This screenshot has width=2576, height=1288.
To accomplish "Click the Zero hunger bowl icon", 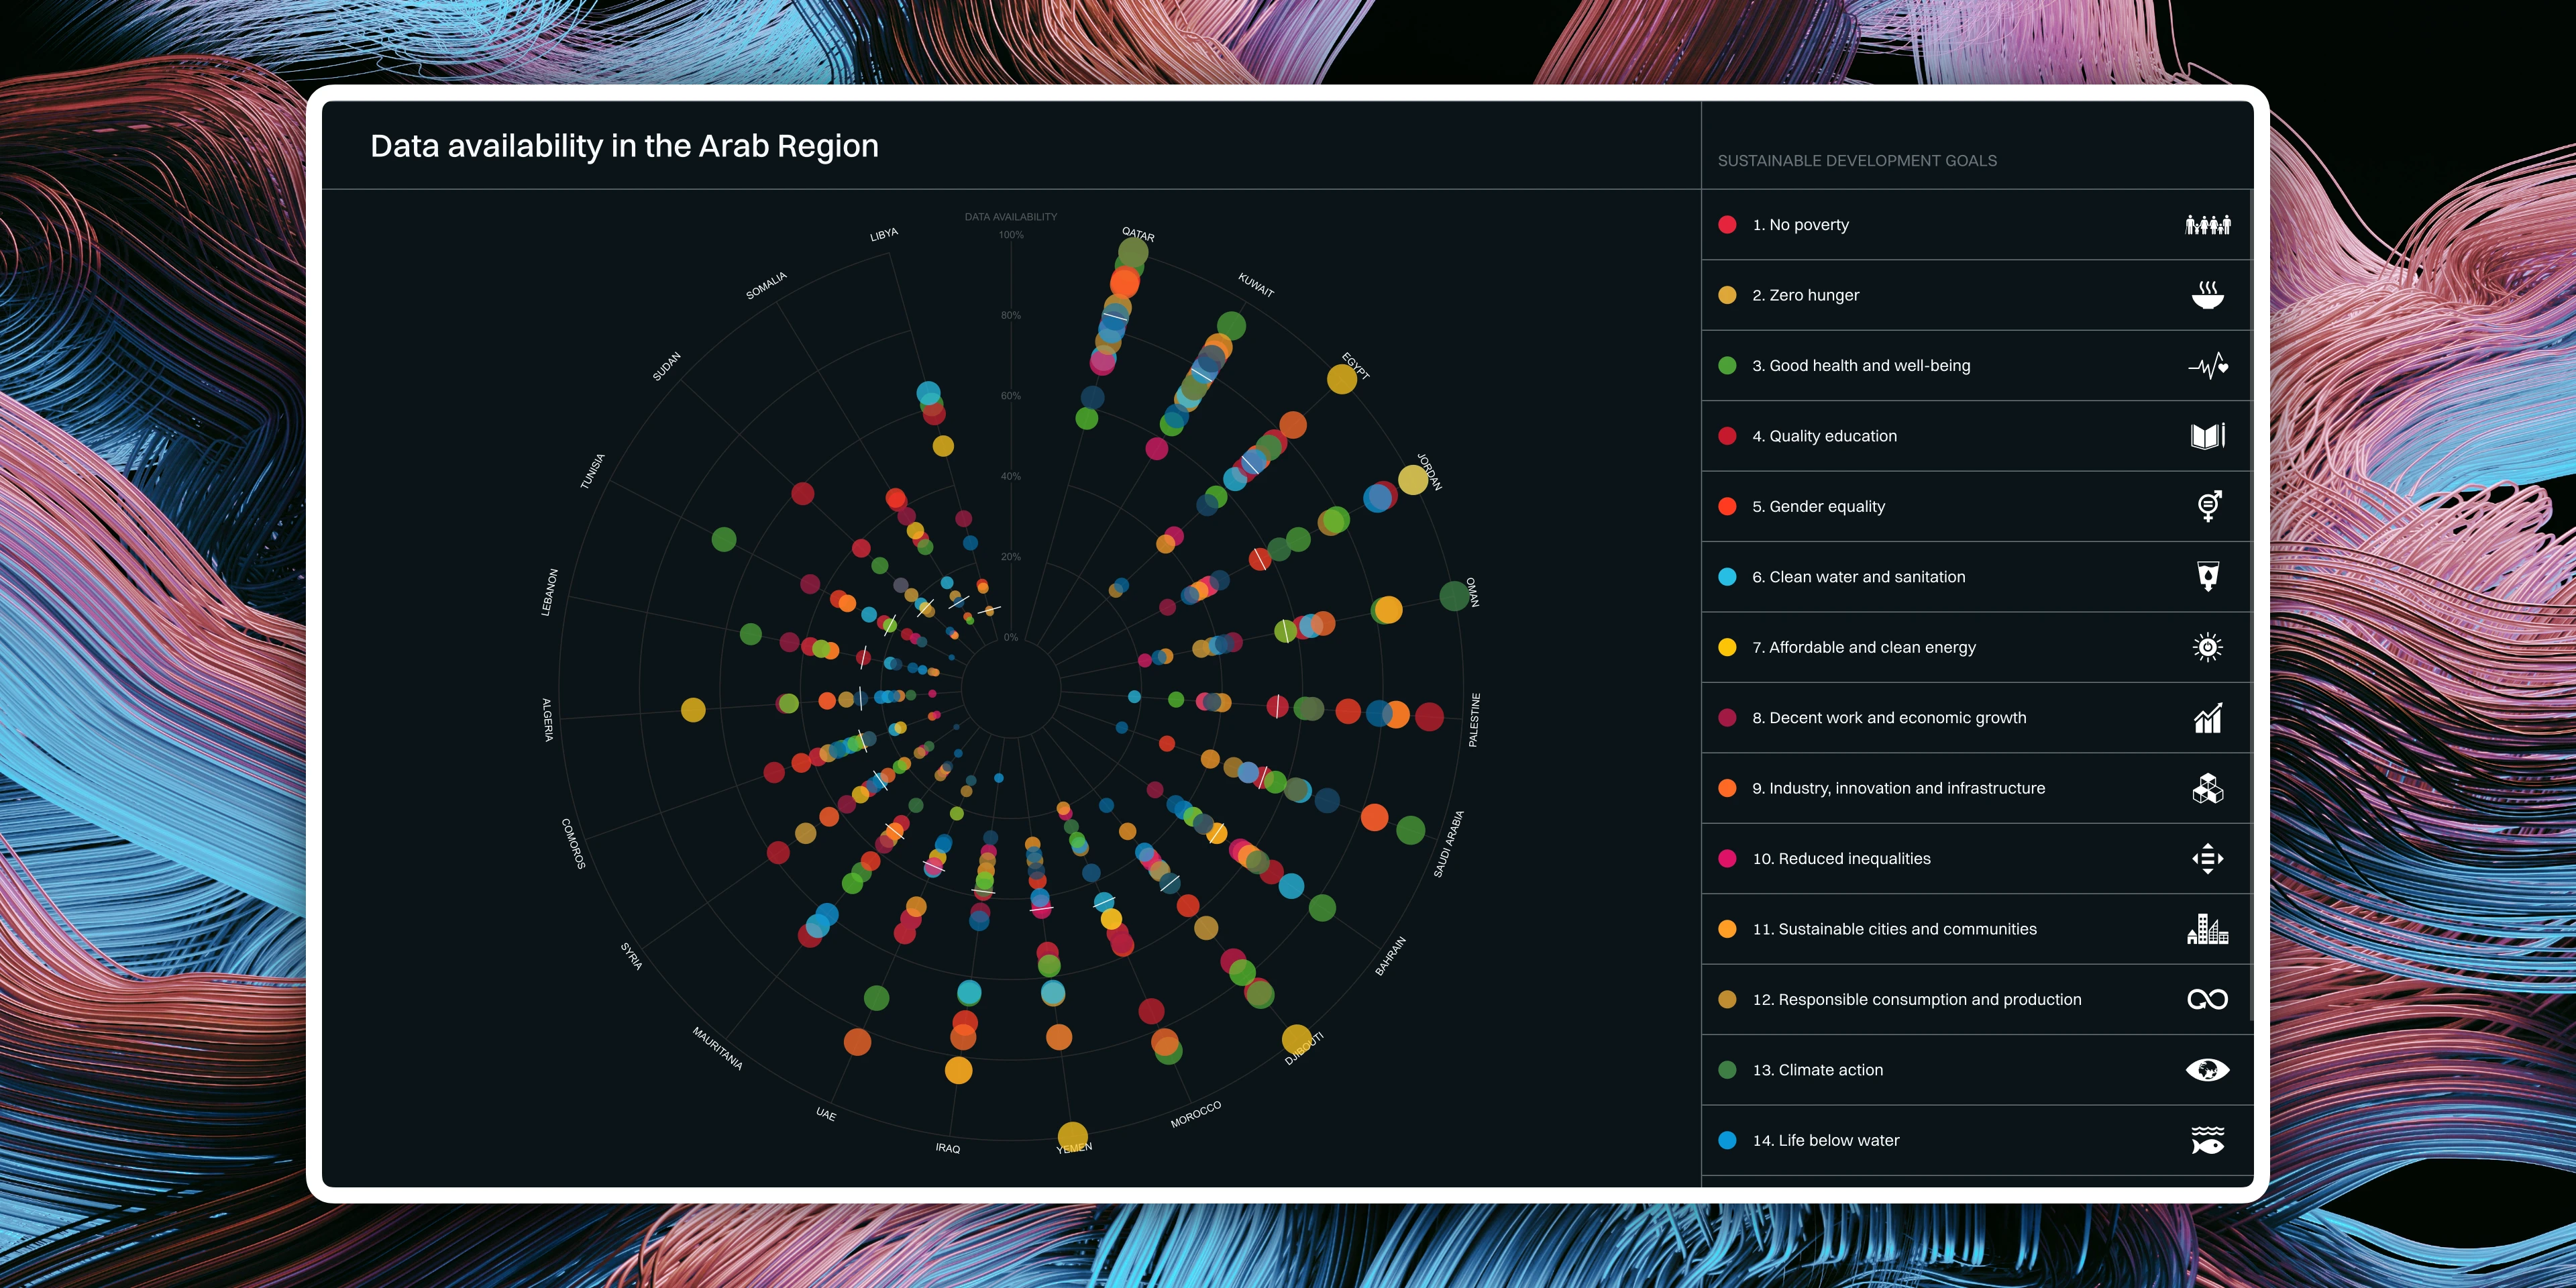I will pos(2207,295).
